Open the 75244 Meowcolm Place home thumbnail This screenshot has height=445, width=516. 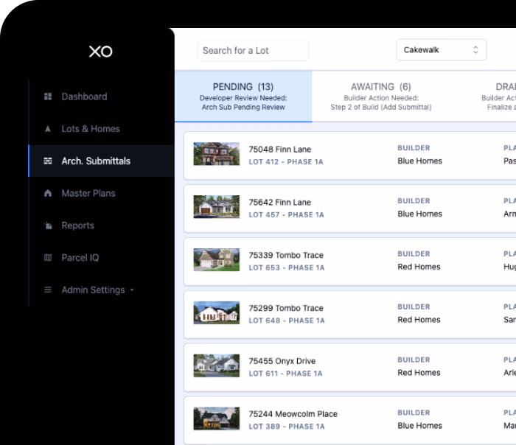(217, 418)
